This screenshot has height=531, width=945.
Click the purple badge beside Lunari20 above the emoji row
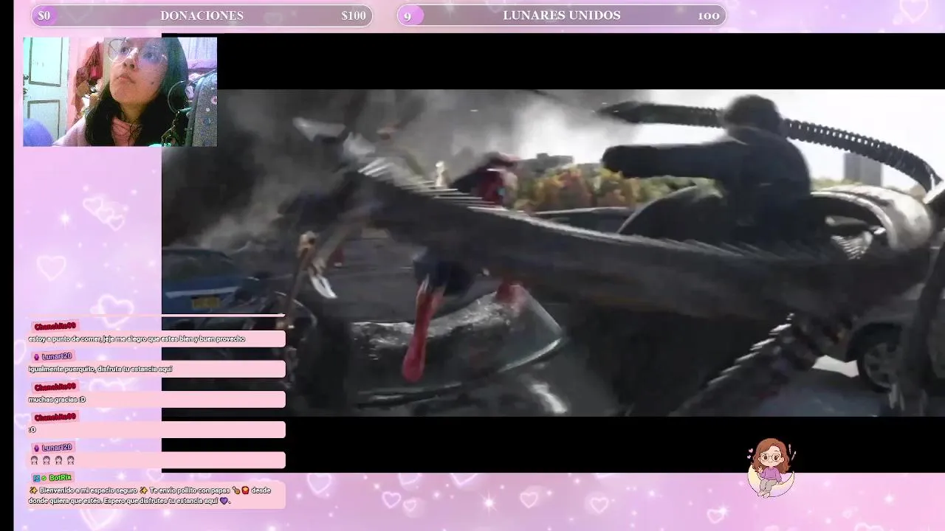(36, 448)
